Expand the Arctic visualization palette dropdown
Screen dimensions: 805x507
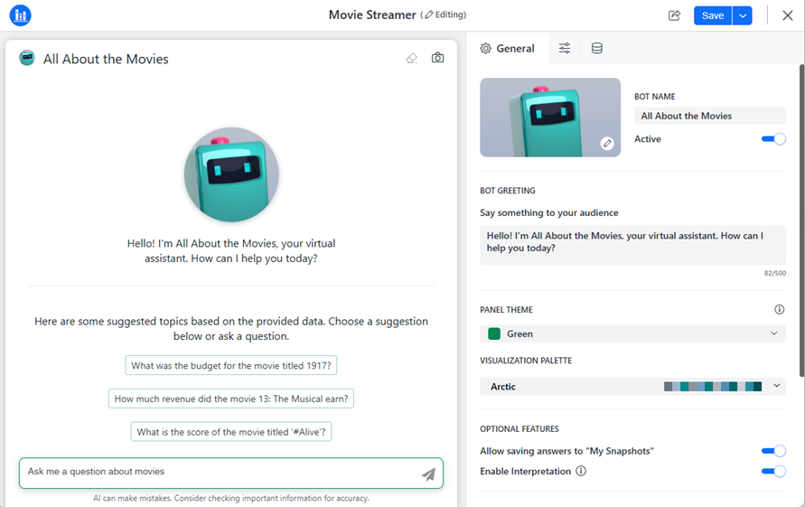pyautogui.click(x=632, y=386)
